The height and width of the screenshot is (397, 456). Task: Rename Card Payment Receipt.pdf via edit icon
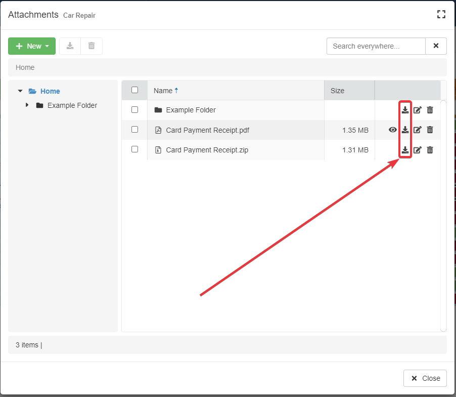click(418, 130)
